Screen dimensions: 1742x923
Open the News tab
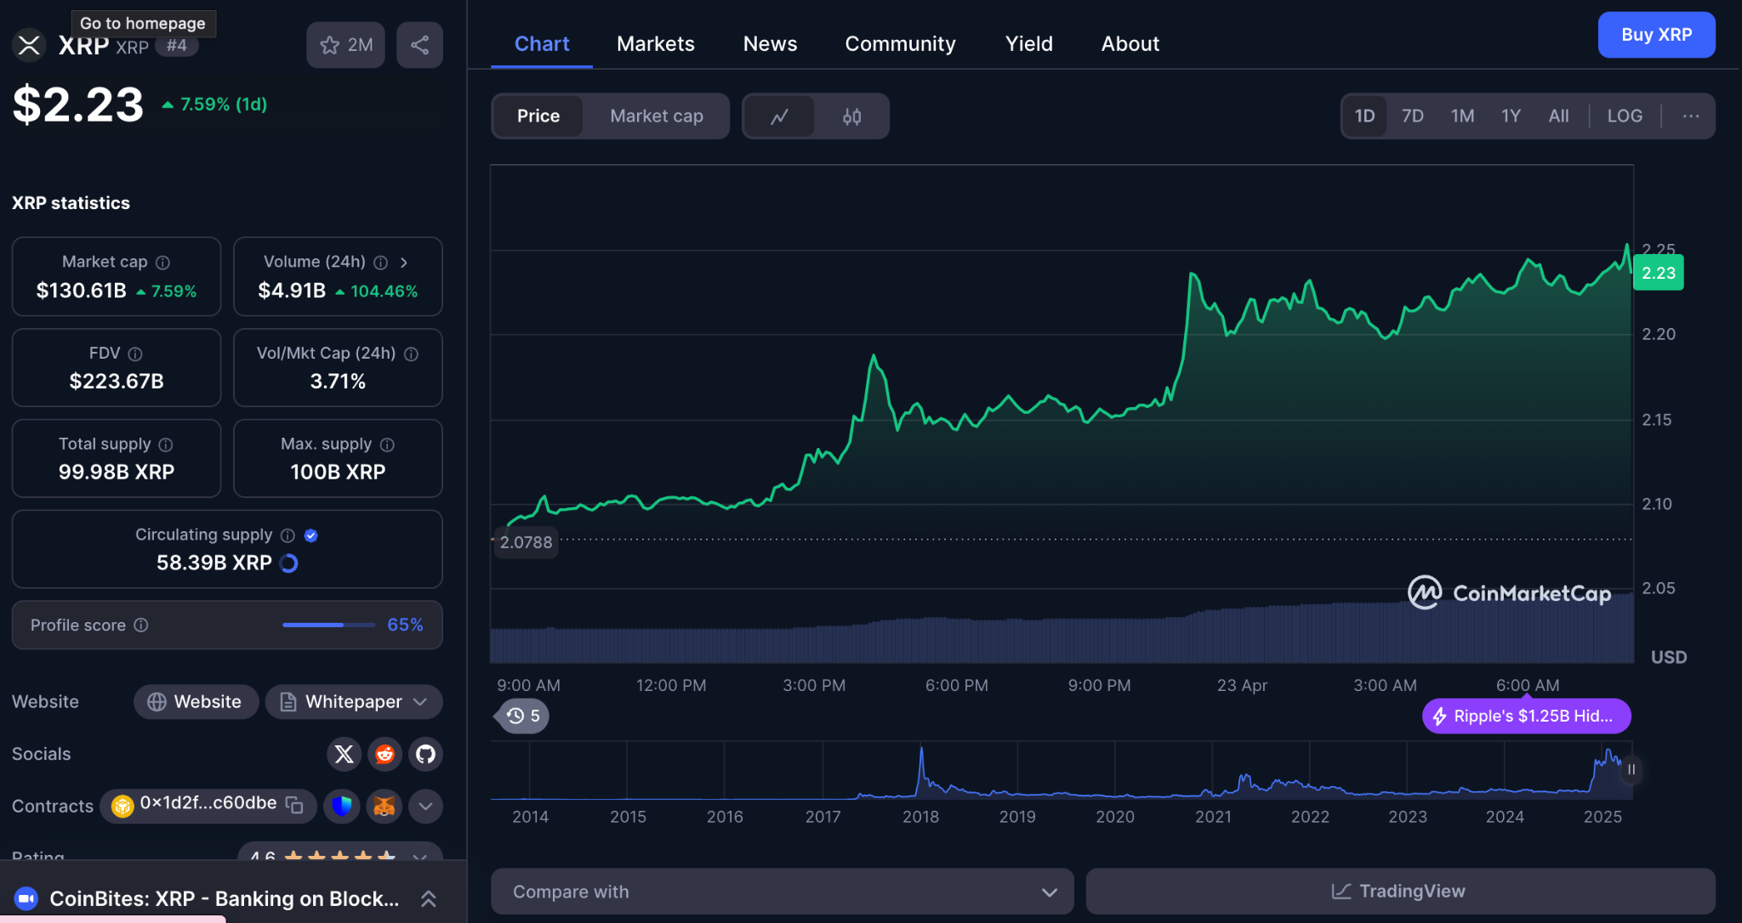point(770,44)
